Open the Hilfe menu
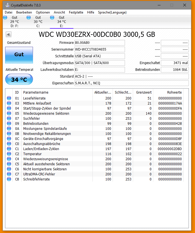This screenshot has height=233, width=195. point(91,12)
